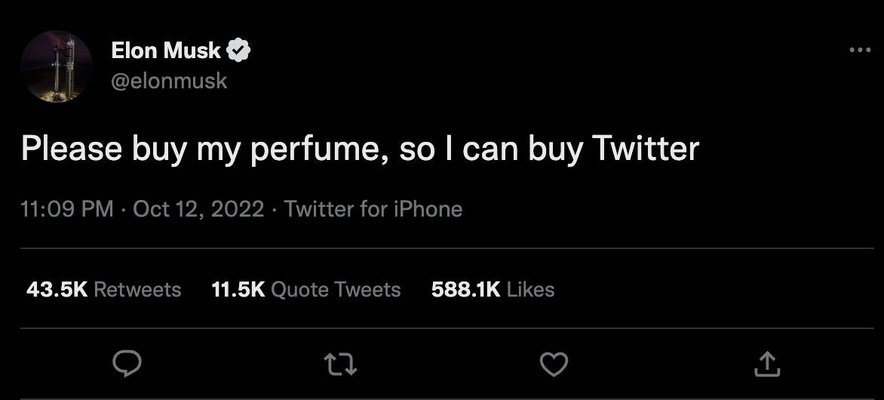
Task: Click the 'Elon Musk' display name
Action: 166,51
